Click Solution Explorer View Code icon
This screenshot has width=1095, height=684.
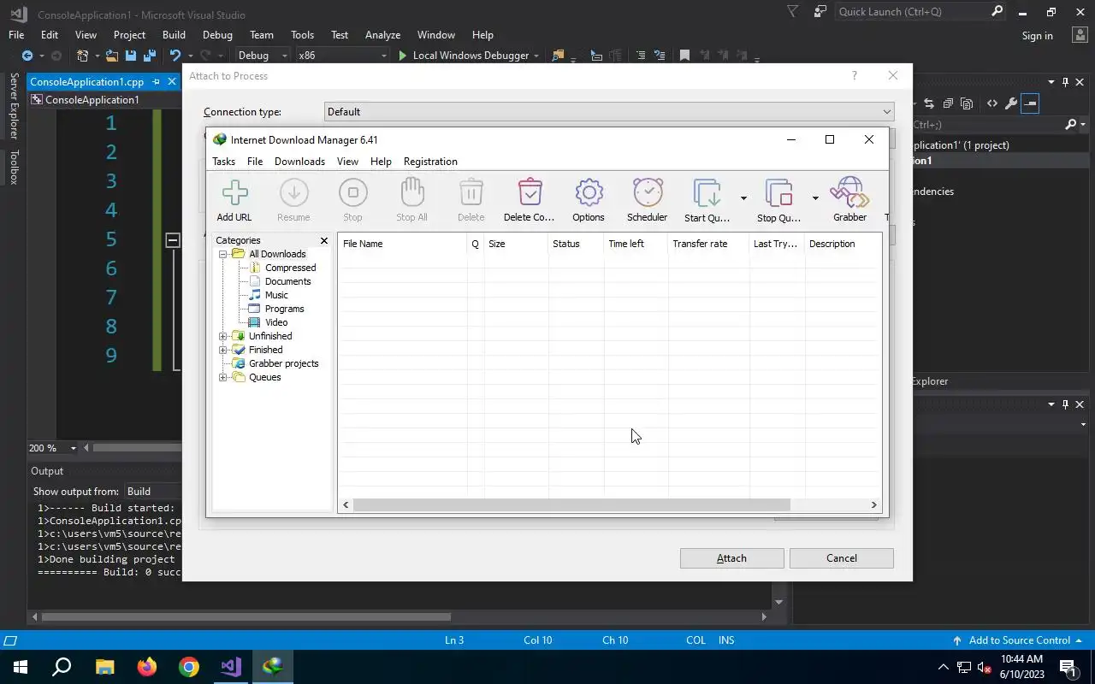tap(992, 103)
